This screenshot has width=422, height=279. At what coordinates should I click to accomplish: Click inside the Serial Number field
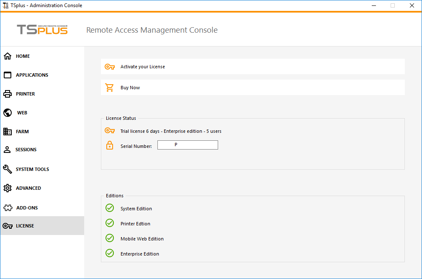tap(188, 145)
